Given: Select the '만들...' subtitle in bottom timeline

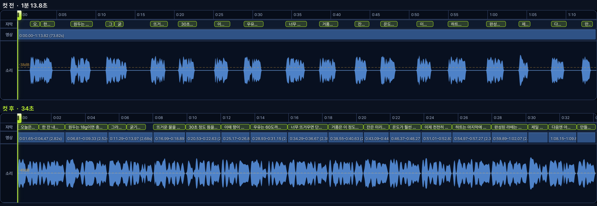Looking at the screenshot, I should click(586, 127).
